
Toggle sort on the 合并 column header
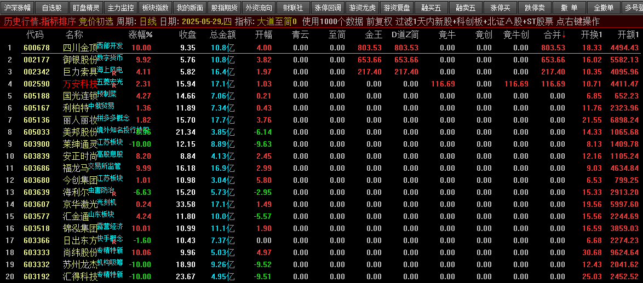click(555, 34)
